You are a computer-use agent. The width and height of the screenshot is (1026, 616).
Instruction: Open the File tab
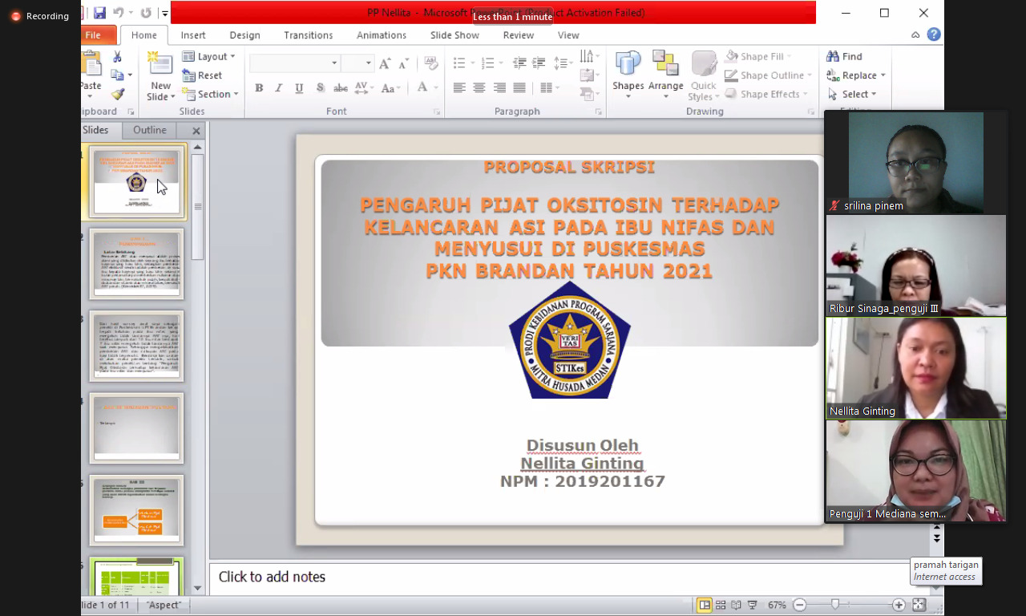point(93,34)
